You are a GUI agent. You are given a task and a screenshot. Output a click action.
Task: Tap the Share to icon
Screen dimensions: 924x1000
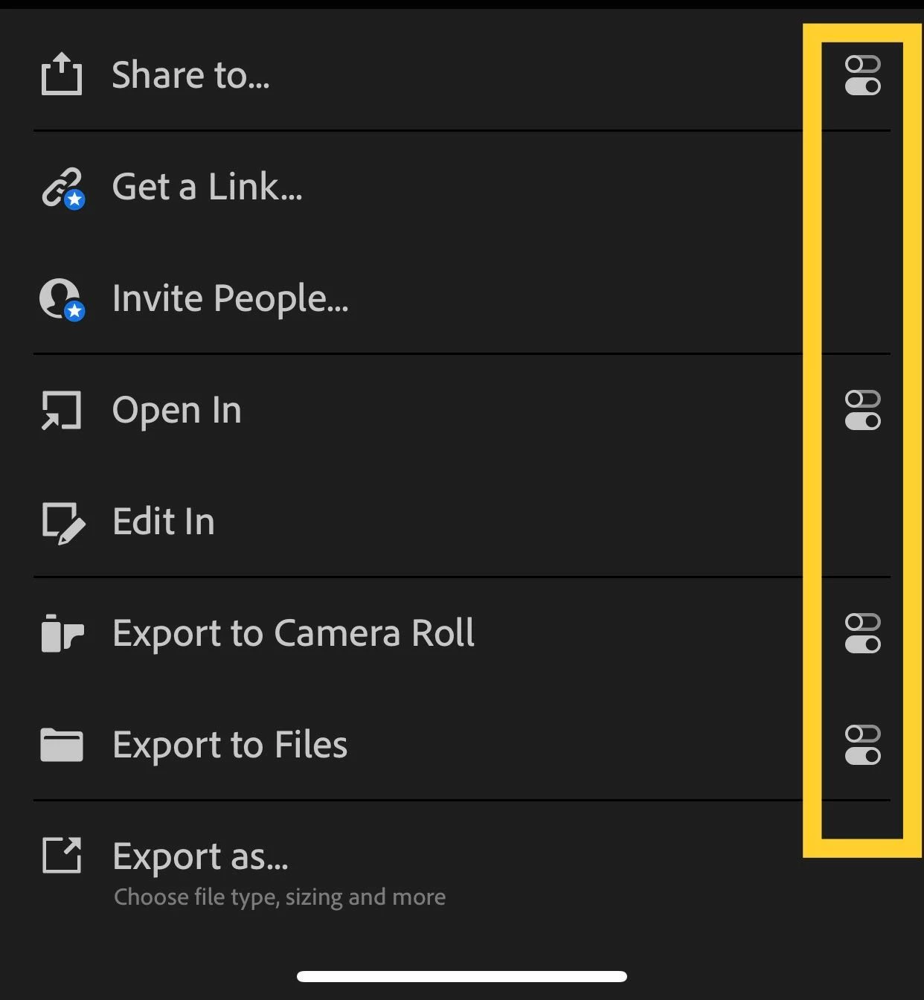tap(62, 74)
